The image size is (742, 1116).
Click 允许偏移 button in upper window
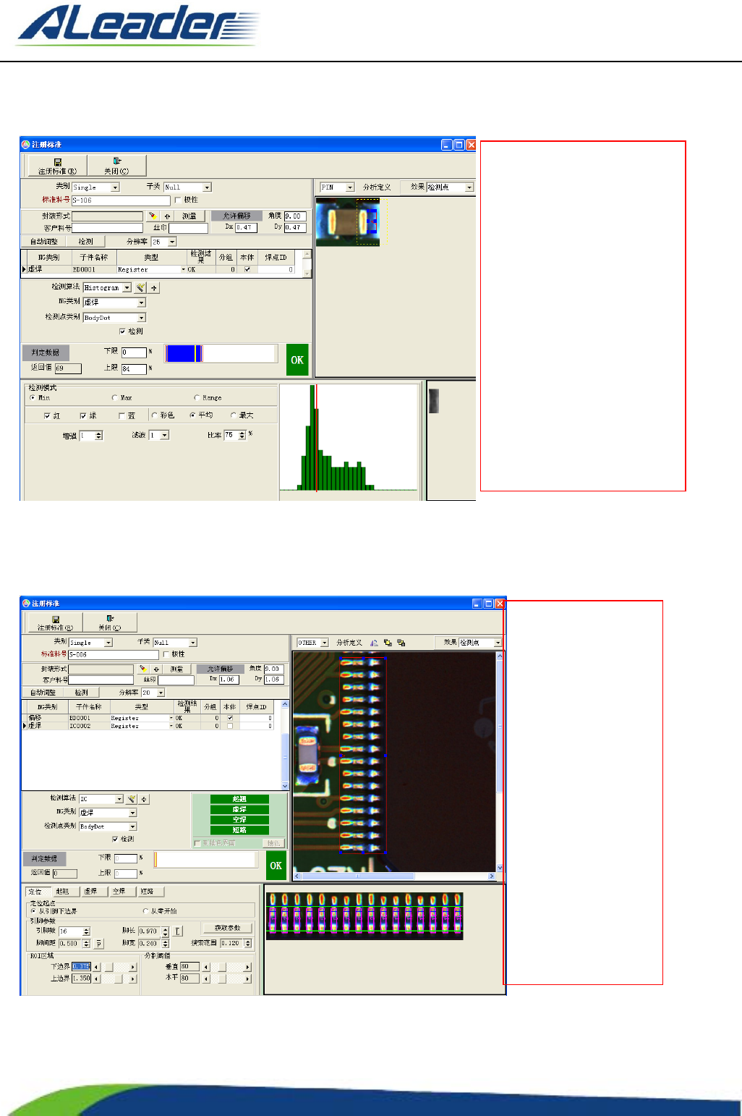[237, 216]
